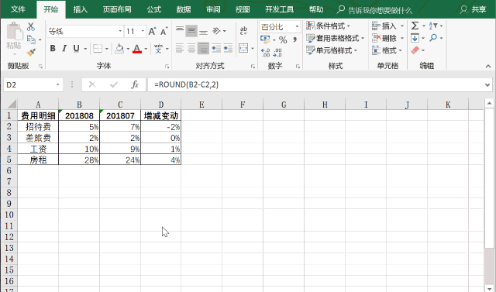Click 插入 insert cells button
Viewport: 496px width, 292px height.
click(x=384, y=26)
